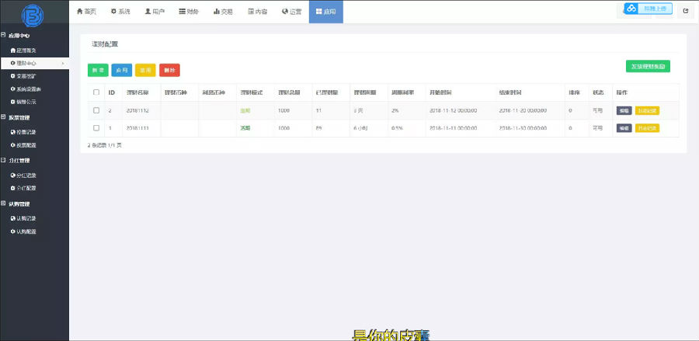Collapse the 认购管理 sidebar section
Image resolution: width=699 pixels, height=341 pixels.
(x=4, y=204)
